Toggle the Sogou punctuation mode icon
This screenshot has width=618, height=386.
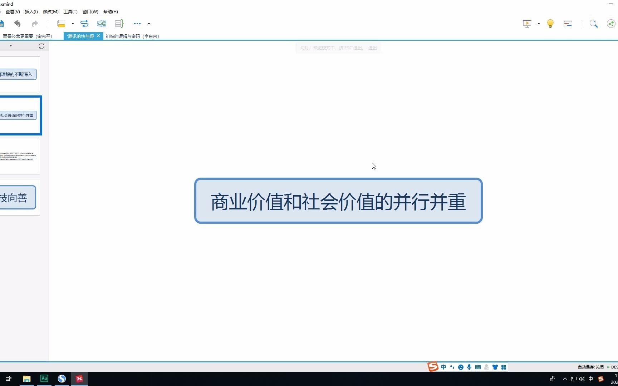coord(452,367)
